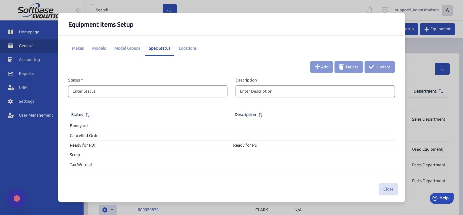The height and width of the screenshot is (215, 463).
Task: Switch to the Makes tab
Action: (78, 48)
